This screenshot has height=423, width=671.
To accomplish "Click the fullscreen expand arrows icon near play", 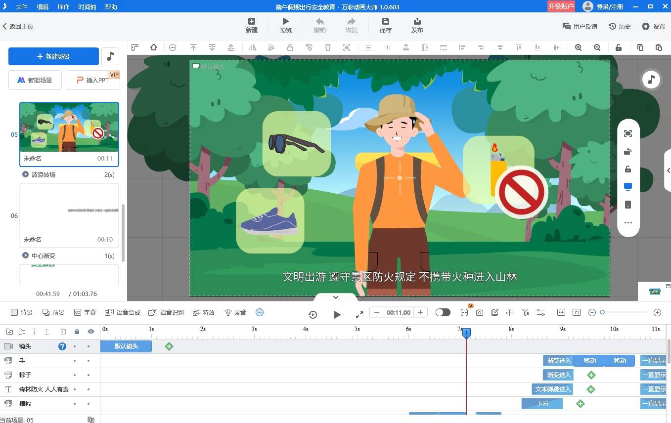I will [x=359, y=314].
